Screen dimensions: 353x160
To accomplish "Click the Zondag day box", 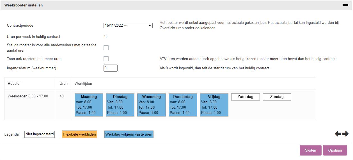I will coord(277,97).
